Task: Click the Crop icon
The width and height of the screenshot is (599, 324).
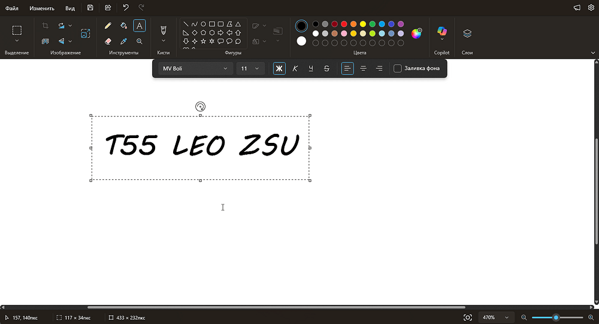Action: coord(45,26)
